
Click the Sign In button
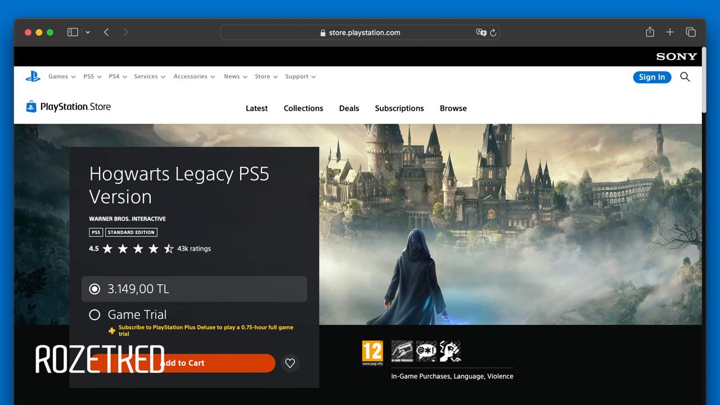[x=652, y=77]
